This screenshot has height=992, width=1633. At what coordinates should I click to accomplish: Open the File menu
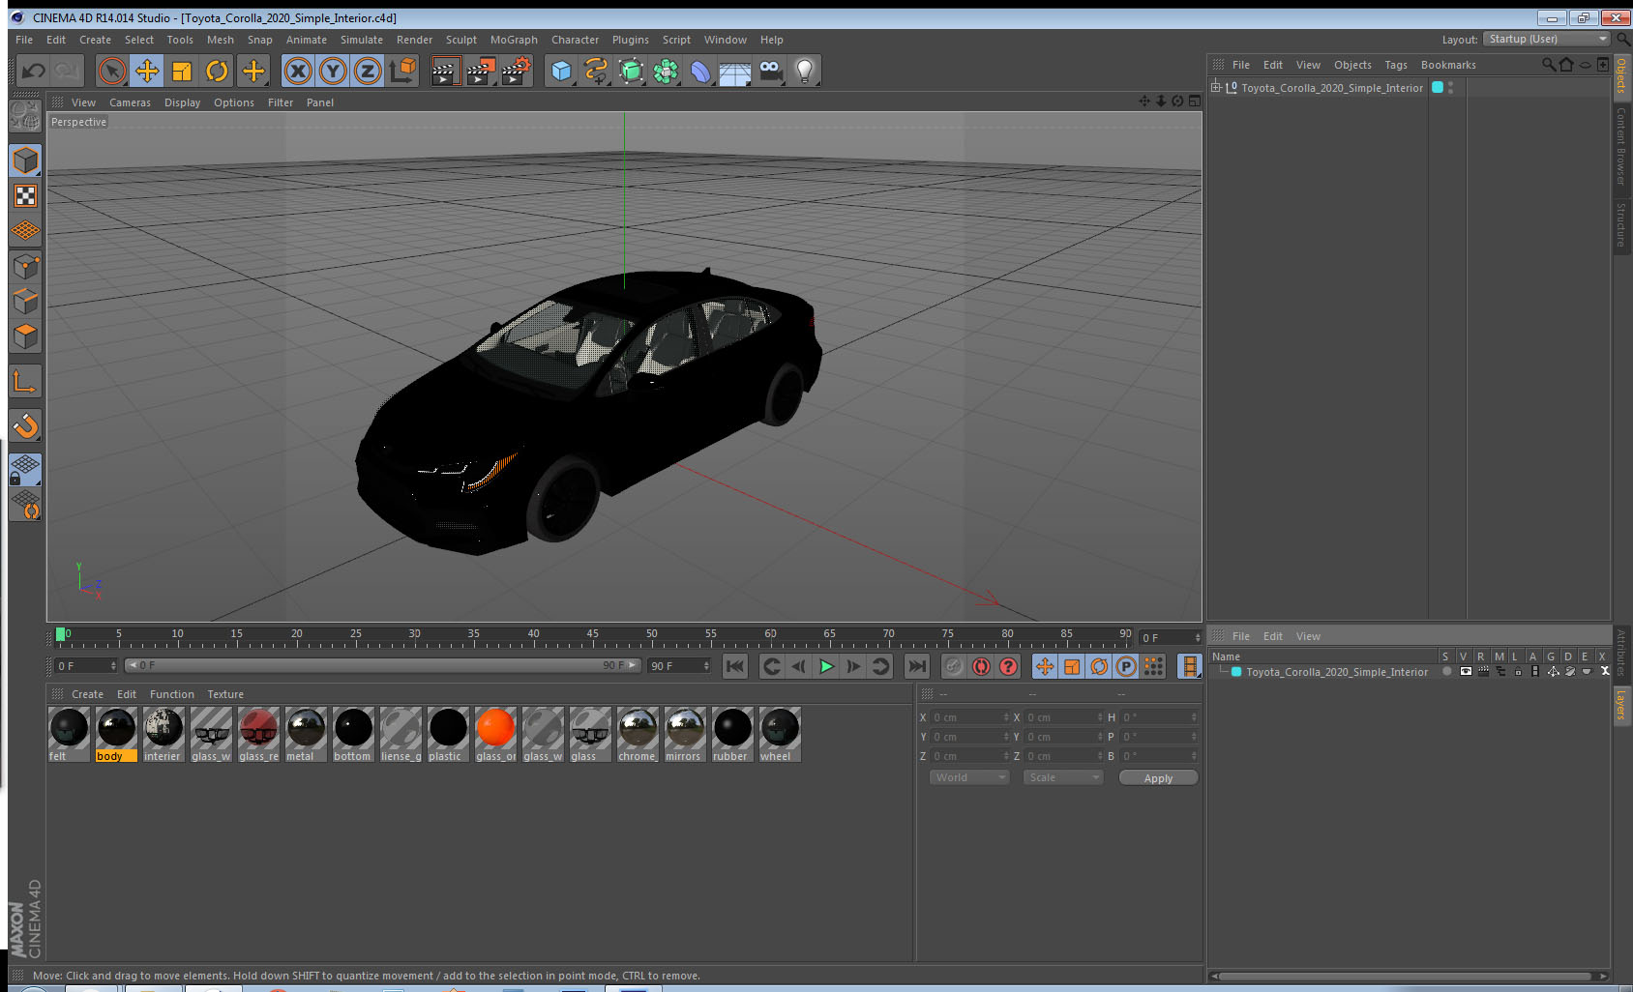pyautogui.click(x=24, y=40)
